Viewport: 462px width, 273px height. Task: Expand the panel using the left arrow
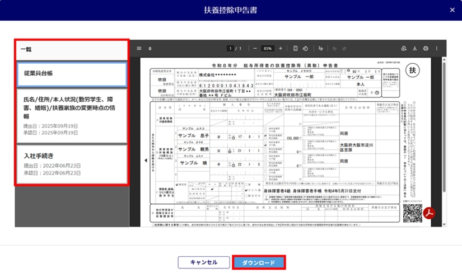pyautogui.click(x=146, y=161)
